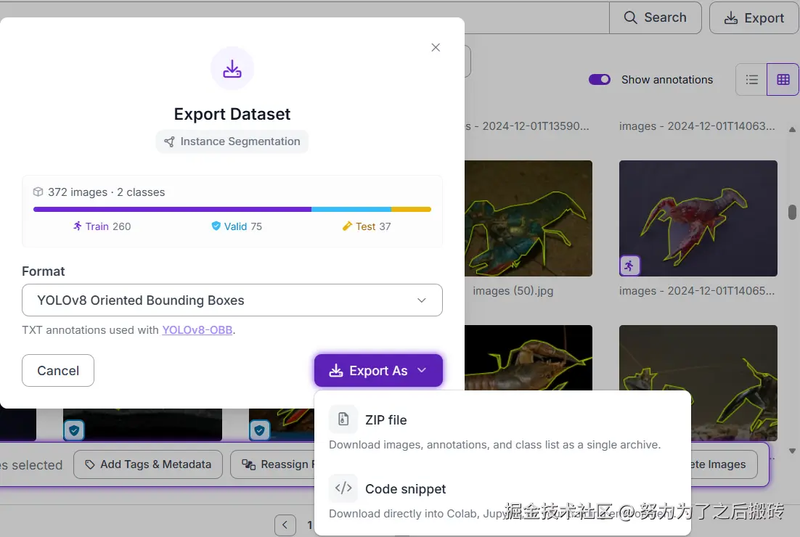The width and height of the screenshot is (800, 537).
Task: Click the Valid split shield icon
Action: [216, 226]
